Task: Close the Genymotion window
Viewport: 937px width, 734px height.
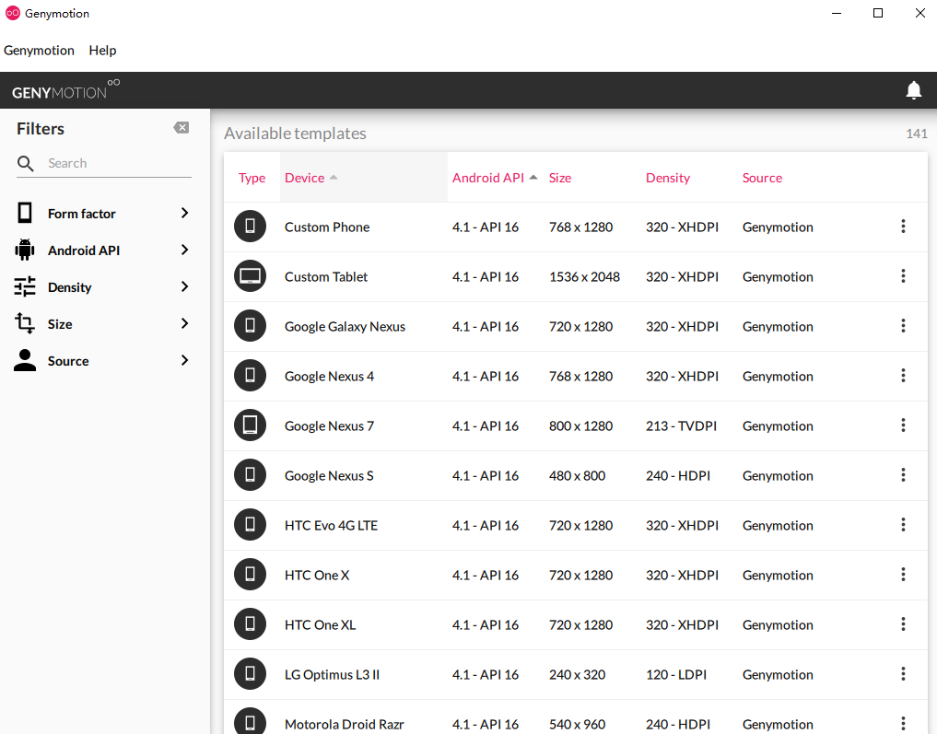Action: coord(920,13)
